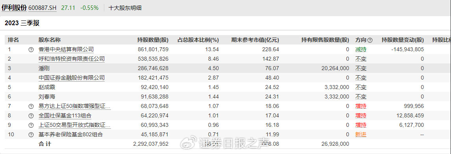Click help icon beside 香港中央结算有限公司
The width and height of the screenshot is (451, 154).
pos(31,50)
